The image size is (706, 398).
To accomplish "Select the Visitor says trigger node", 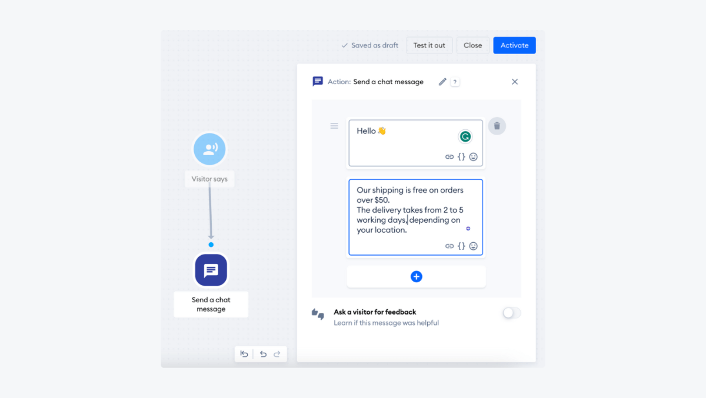I will (209, 149).
